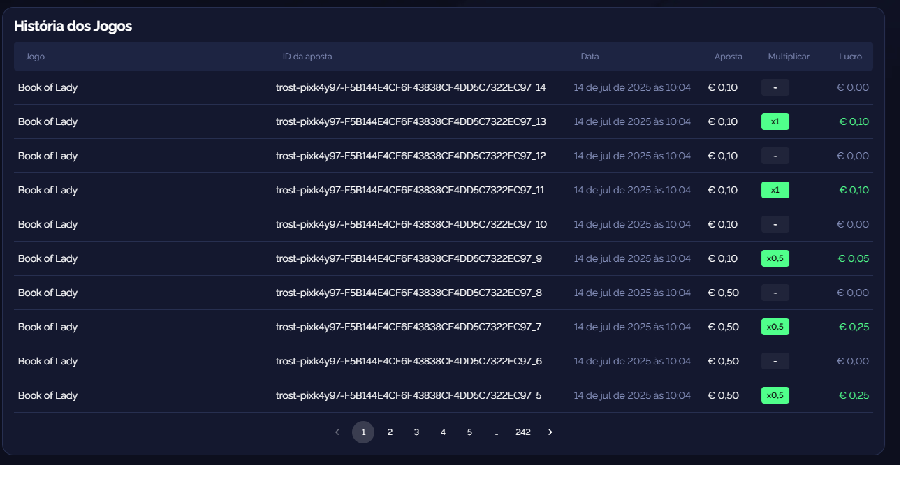Click bet amount € 0,50 in row EC97_6

pos(724,361)
